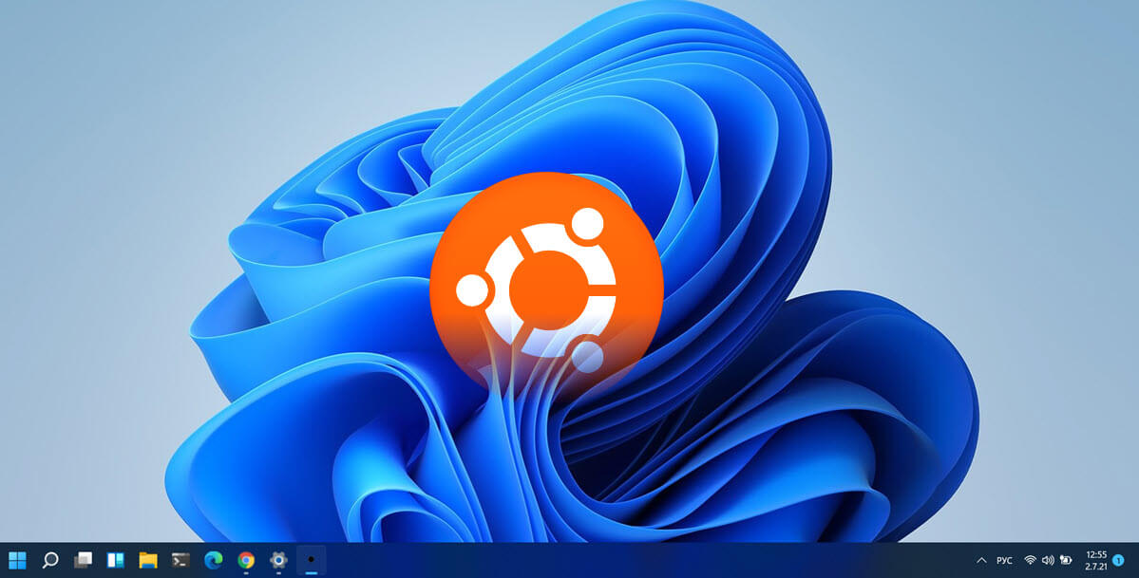Check battery status icon
The image size is (1139, 578).
(1066, 560)
